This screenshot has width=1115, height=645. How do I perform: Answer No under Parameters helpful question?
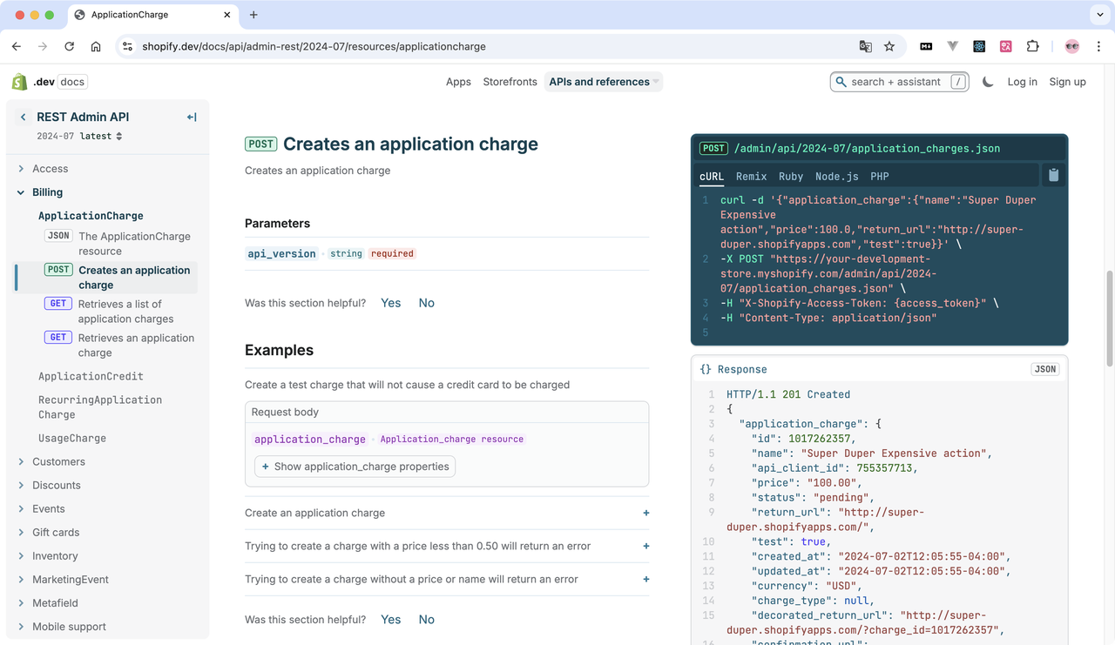[x=426, y=303]
